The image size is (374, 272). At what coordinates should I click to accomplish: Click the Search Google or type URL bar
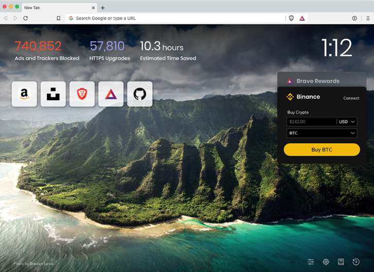(x=175, y=18)
